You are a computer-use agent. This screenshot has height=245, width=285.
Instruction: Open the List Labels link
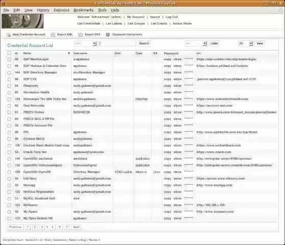click(x=114, y=23)
